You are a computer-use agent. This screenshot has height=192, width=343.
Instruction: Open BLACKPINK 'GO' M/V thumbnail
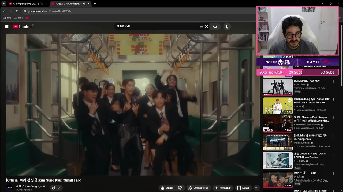278,87
